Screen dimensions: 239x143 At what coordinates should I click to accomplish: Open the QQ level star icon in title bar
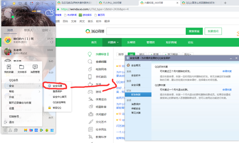[x=14, y=3]
